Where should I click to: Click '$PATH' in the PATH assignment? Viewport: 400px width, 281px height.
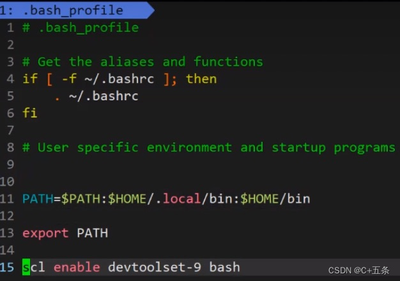click(x=81, y=199)
